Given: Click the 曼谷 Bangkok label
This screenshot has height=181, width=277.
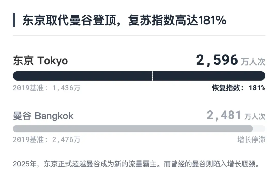Looking at the screenshot, I should pos(43,116).
